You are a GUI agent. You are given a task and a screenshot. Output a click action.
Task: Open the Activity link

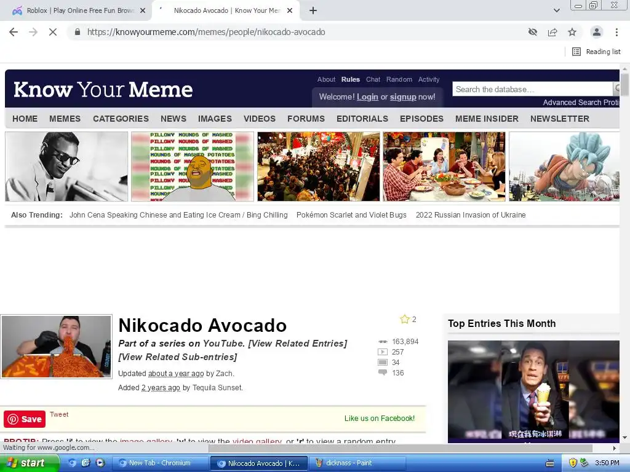429,79
